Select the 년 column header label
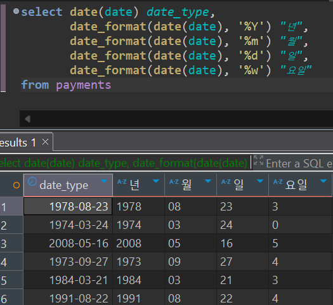 coord(134,185)
